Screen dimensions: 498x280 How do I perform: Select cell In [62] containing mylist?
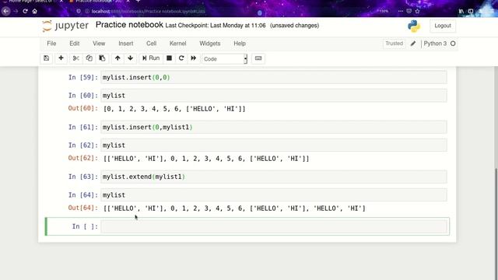[274, 145]
